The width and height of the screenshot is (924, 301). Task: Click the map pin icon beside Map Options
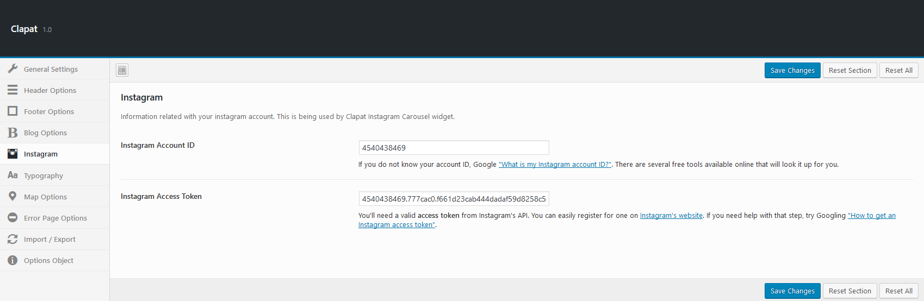pos(13,196)
